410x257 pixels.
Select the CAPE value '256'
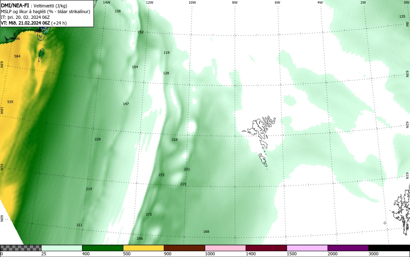click(140, 239)
